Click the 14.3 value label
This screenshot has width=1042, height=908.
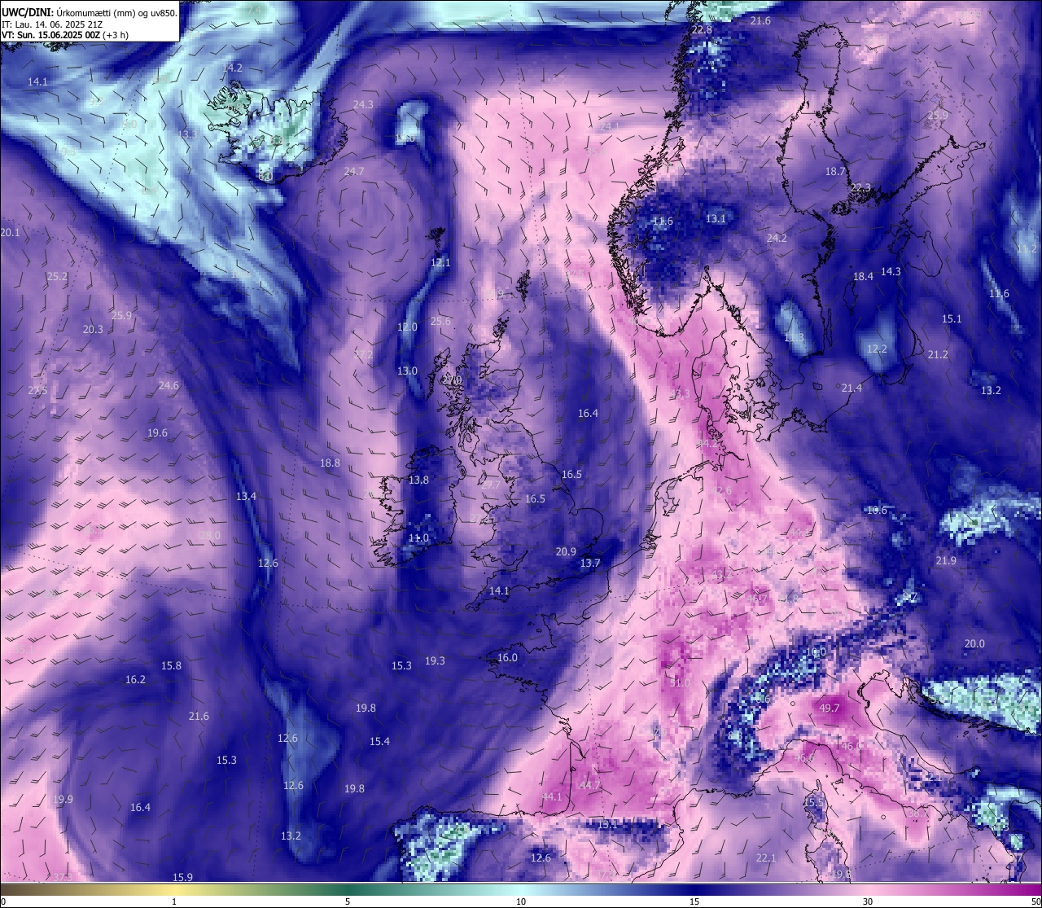[x=891, y=272]
